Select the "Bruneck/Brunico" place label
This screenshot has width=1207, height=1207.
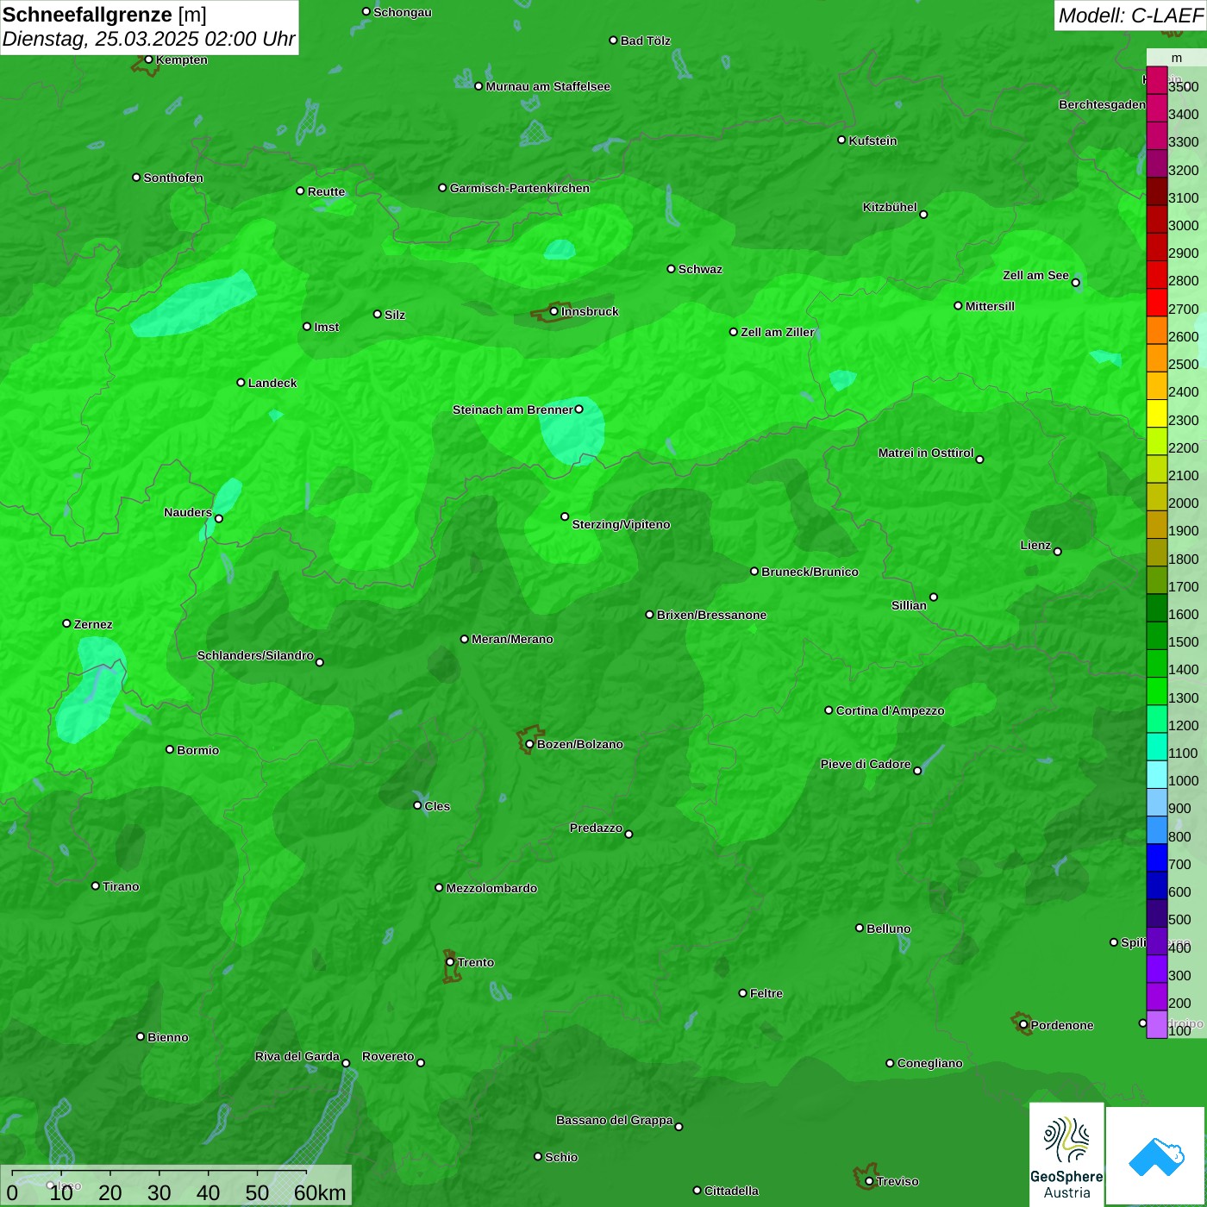(810, 572)
